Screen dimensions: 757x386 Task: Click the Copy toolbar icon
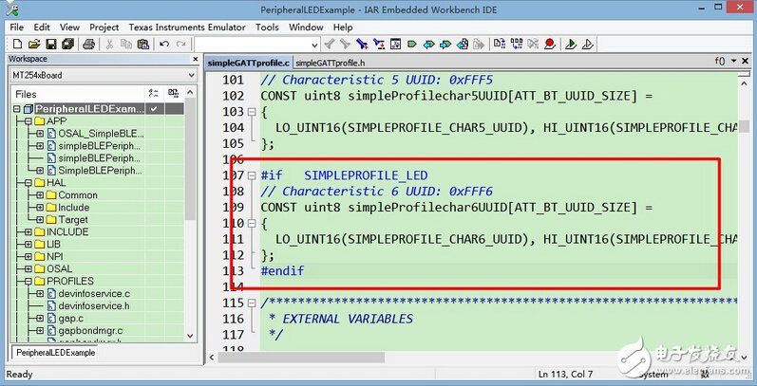[x=126, y=45]
